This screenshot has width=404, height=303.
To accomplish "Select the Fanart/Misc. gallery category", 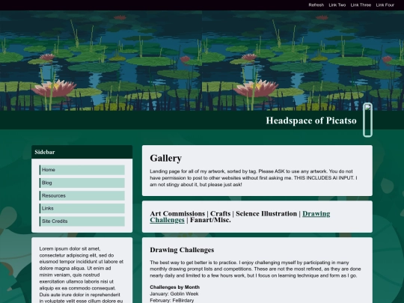I will (210, 220).
